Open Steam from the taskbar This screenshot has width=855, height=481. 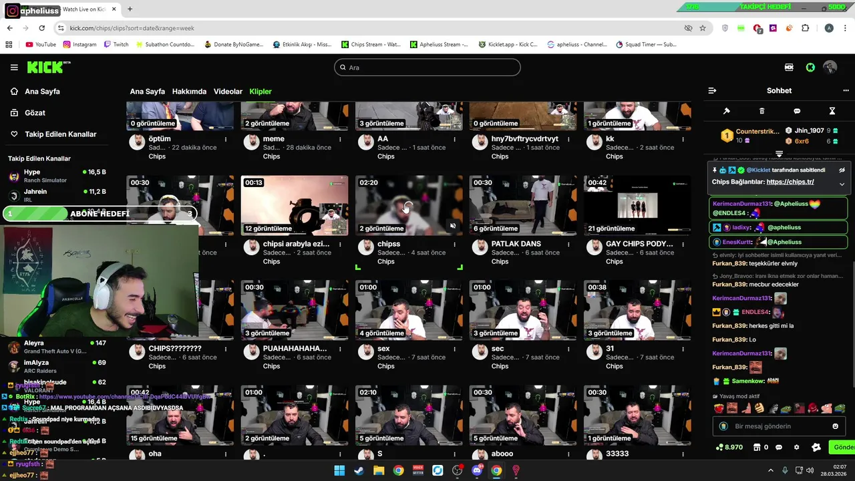[x=359, y=470]
